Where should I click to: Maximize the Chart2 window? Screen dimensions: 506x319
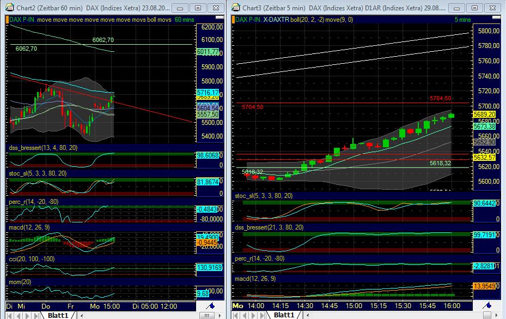point(198,8)
